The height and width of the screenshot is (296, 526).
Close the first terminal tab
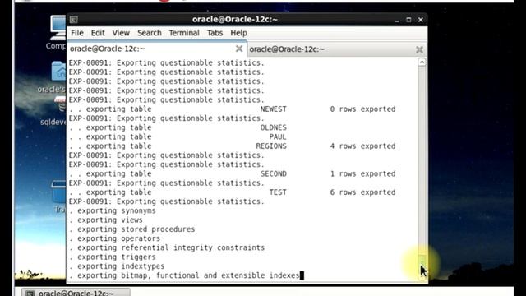coord(239,49)
